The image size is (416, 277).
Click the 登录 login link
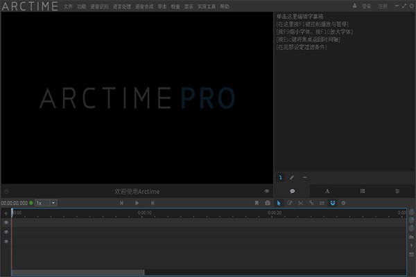(366, 6)
